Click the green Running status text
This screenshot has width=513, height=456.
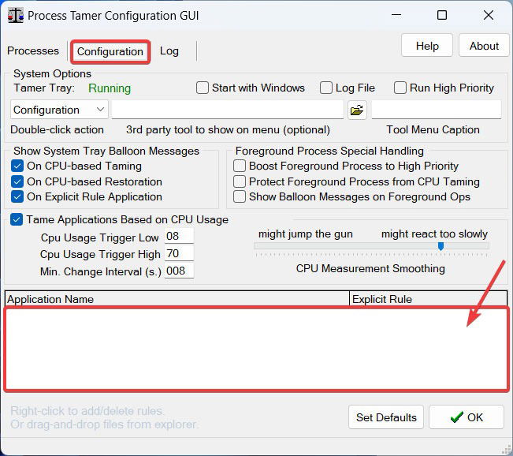click(x=110, y=88)
